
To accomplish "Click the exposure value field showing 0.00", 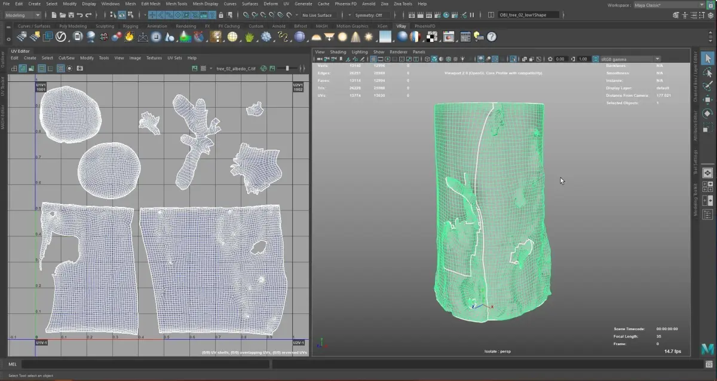I will (x=560, y=59).
